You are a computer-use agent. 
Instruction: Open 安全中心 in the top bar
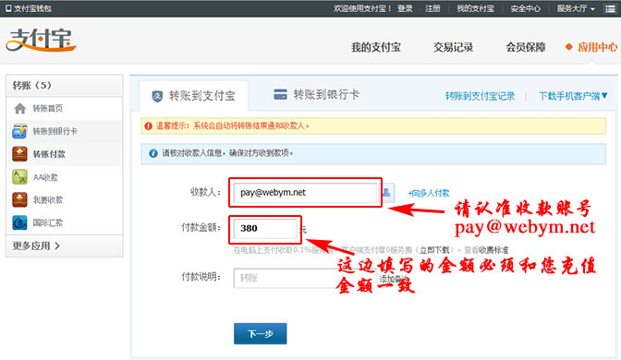[525, 8]
